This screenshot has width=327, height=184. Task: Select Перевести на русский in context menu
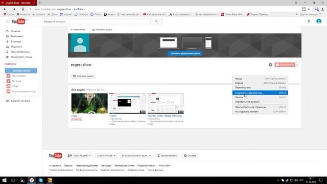[x=260, y=102]
